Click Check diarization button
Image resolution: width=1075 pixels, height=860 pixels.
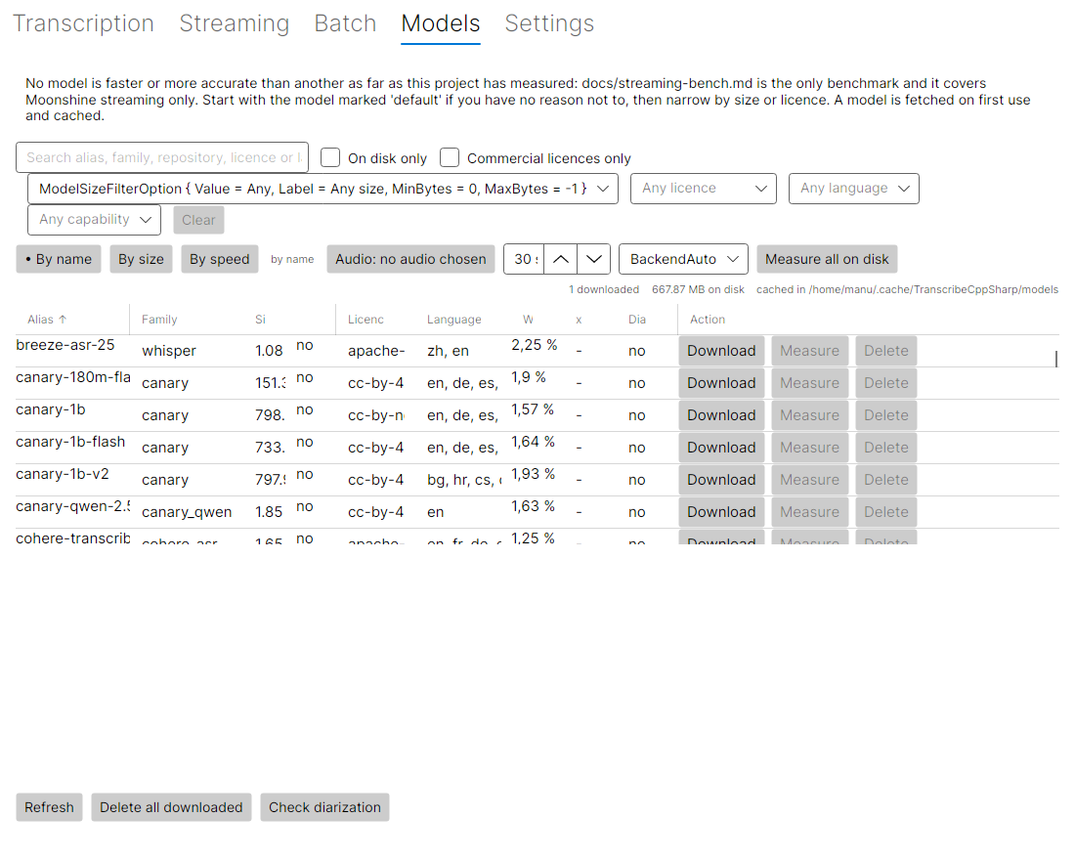(x=324, y=807)
